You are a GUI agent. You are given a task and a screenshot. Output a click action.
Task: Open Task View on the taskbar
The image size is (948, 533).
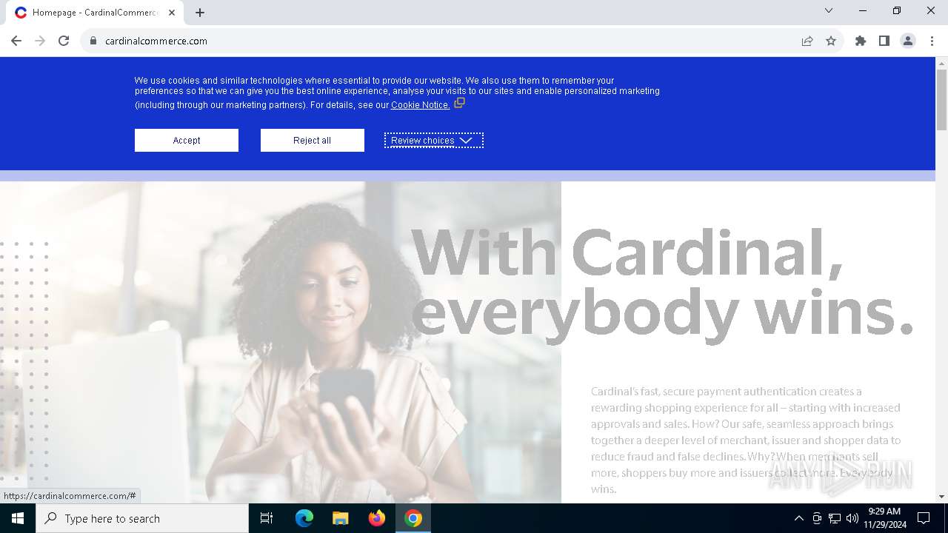click(x=267, y=518)
